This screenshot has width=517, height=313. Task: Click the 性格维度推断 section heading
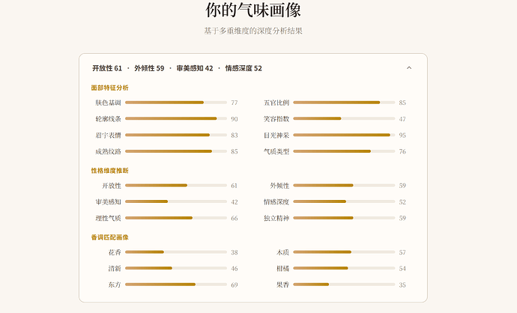[110, 170]
